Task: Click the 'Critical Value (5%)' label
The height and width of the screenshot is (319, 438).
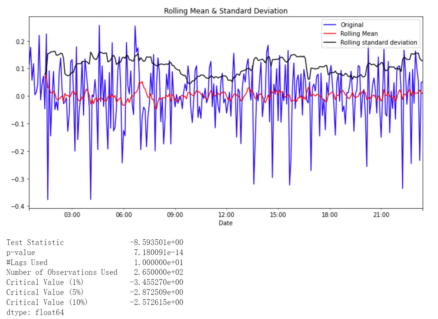Action: pyautogui.click(x=45, y=292)
